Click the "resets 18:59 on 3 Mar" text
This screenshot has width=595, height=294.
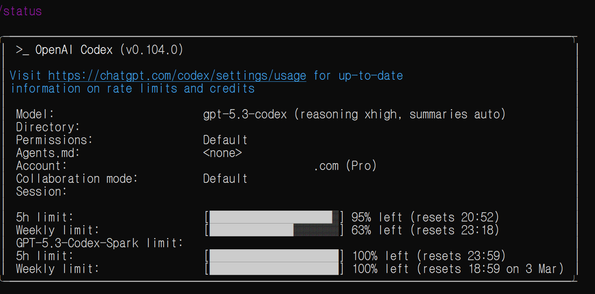pyautogui.click(x=490, y=269)
